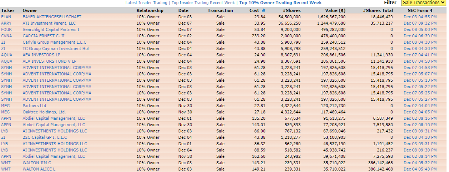Select value cell 53,100,903
This screenshot has width=449, height=172.
coord(335,137)
